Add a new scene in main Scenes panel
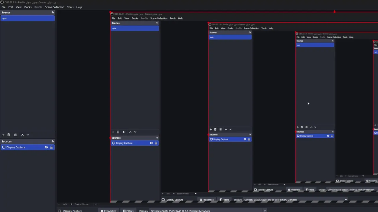378x212 pixels. click(x=3, y=135)
